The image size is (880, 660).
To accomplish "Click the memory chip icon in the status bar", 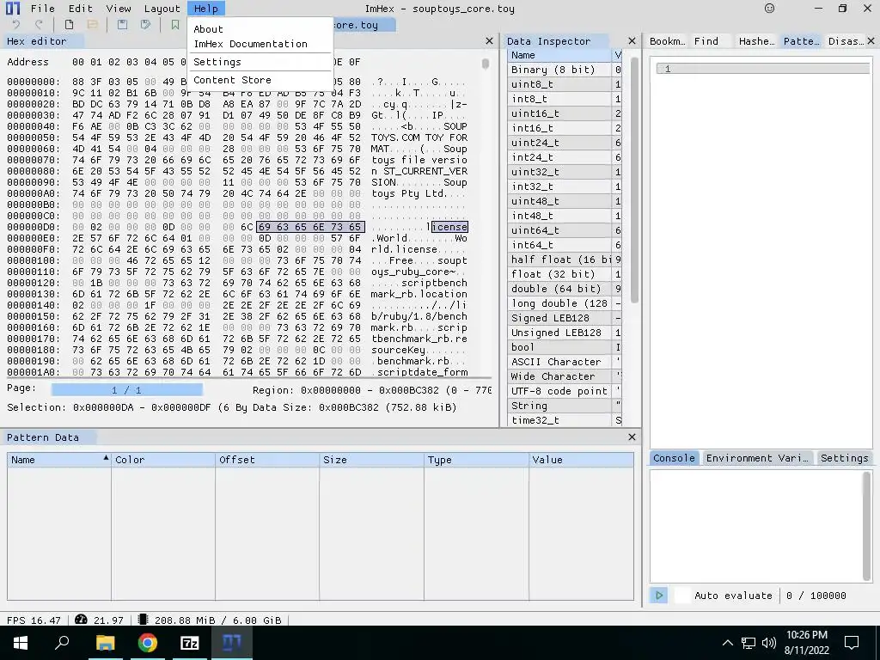I will [x=143, y=620].
